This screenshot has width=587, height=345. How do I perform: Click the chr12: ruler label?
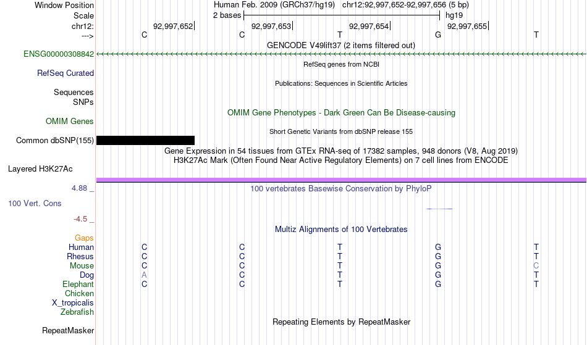(x=83, y=27)
